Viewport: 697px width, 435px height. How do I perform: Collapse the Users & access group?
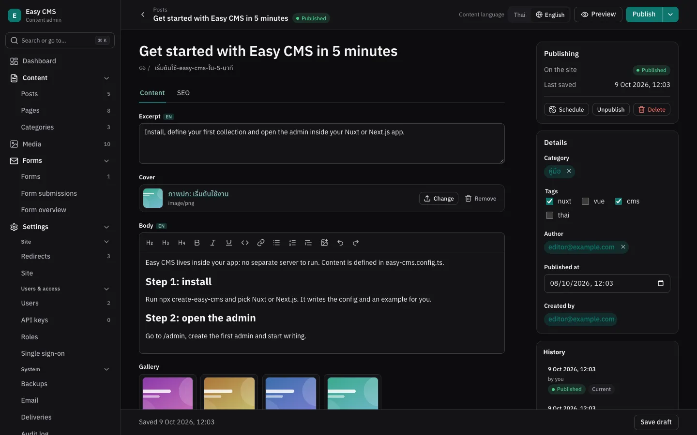(x=106, y=289)
